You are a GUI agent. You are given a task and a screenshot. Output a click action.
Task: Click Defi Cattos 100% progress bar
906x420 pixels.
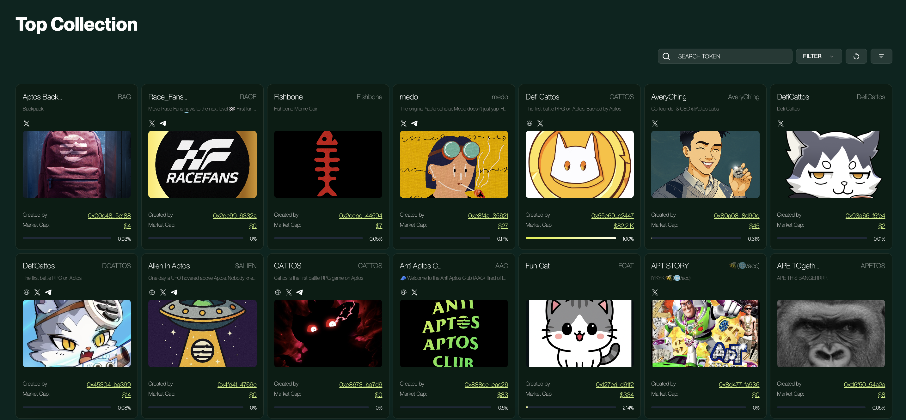pyautogui.click(x=571, y=238)
